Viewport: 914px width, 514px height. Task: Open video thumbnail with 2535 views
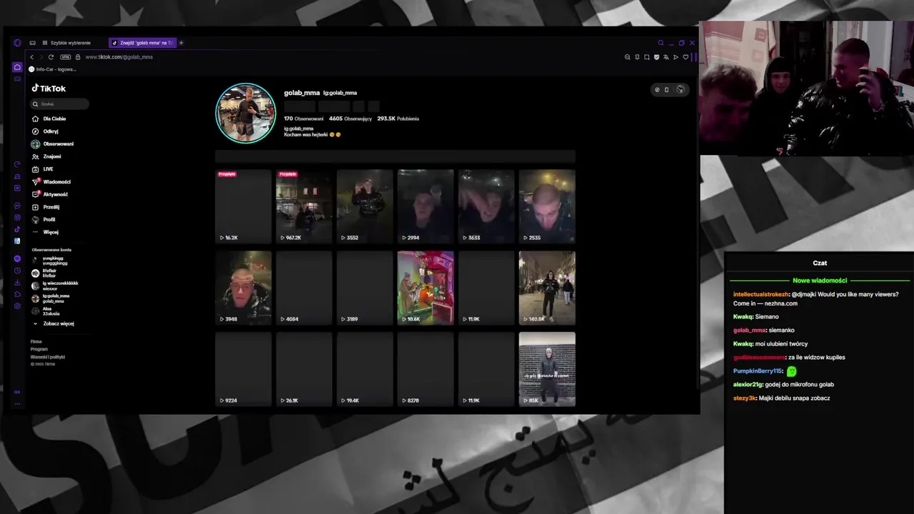pos(547,206)
